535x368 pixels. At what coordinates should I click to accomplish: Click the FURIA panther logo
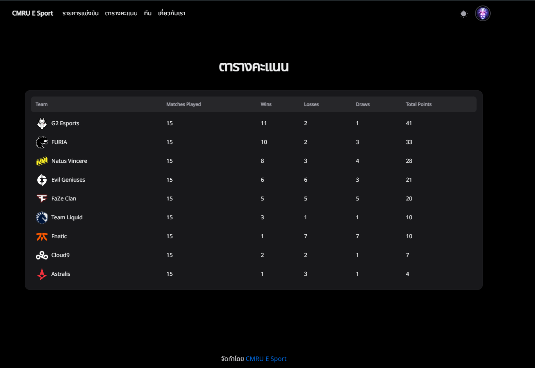point(42,142)
